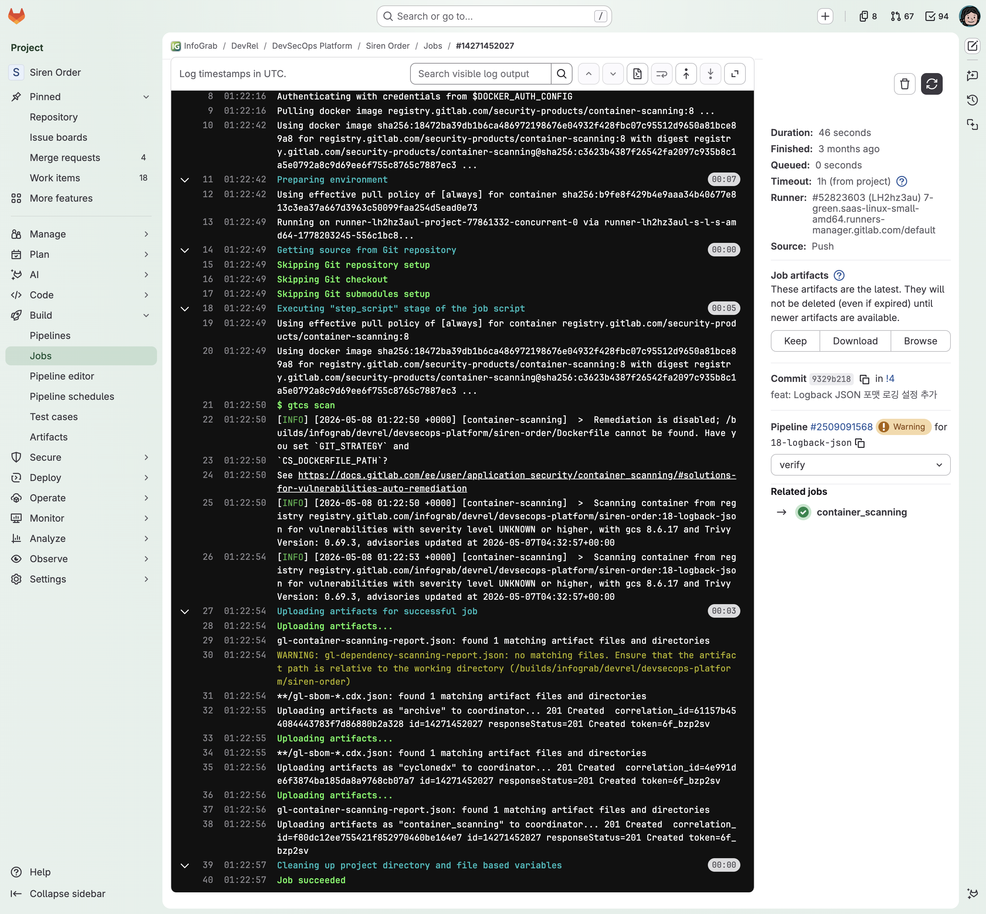Go to DevSecOps Platform breadcrumb

click(312, 46)
